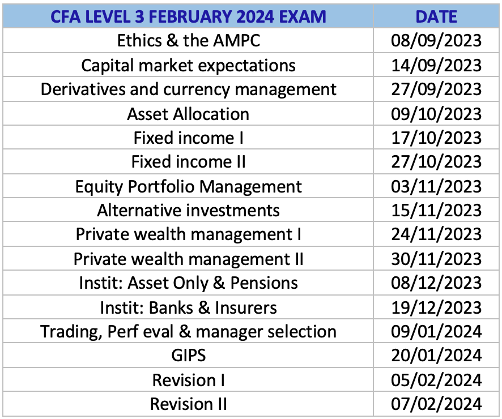Select the CFA LEVEL 3 FEBRUARY 2024 EXAM header cell

pos(188,16)
